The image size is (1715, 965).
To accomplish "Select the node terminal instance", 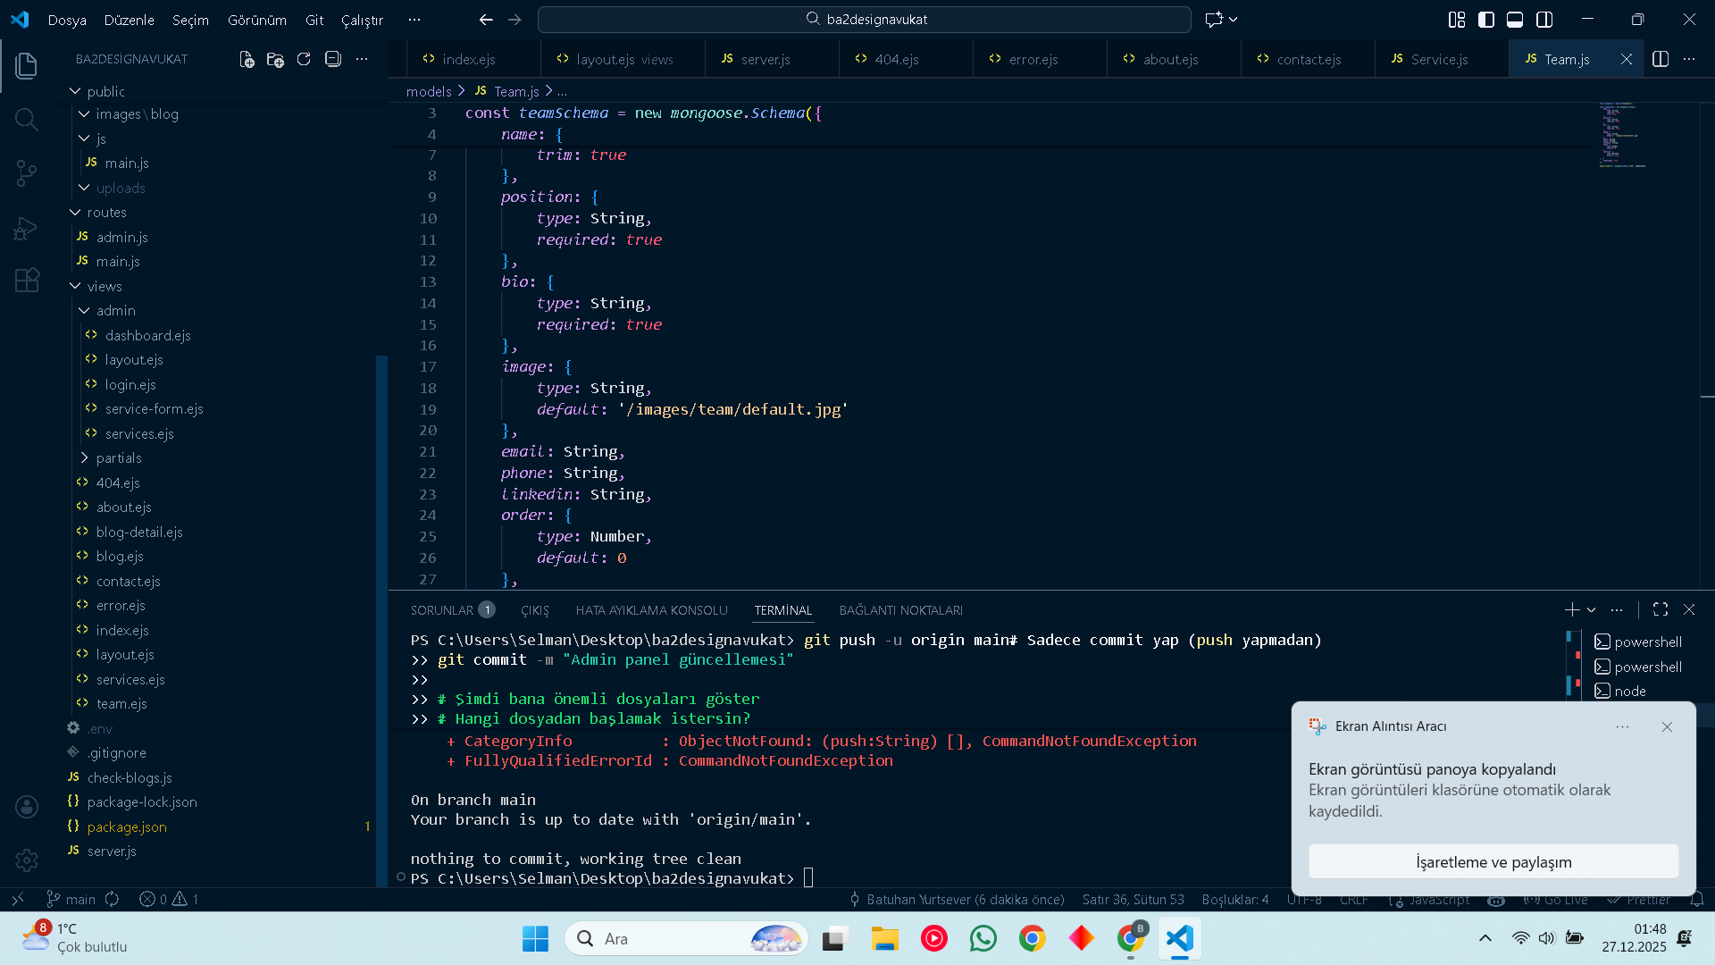I will [x=1631, y=691].
